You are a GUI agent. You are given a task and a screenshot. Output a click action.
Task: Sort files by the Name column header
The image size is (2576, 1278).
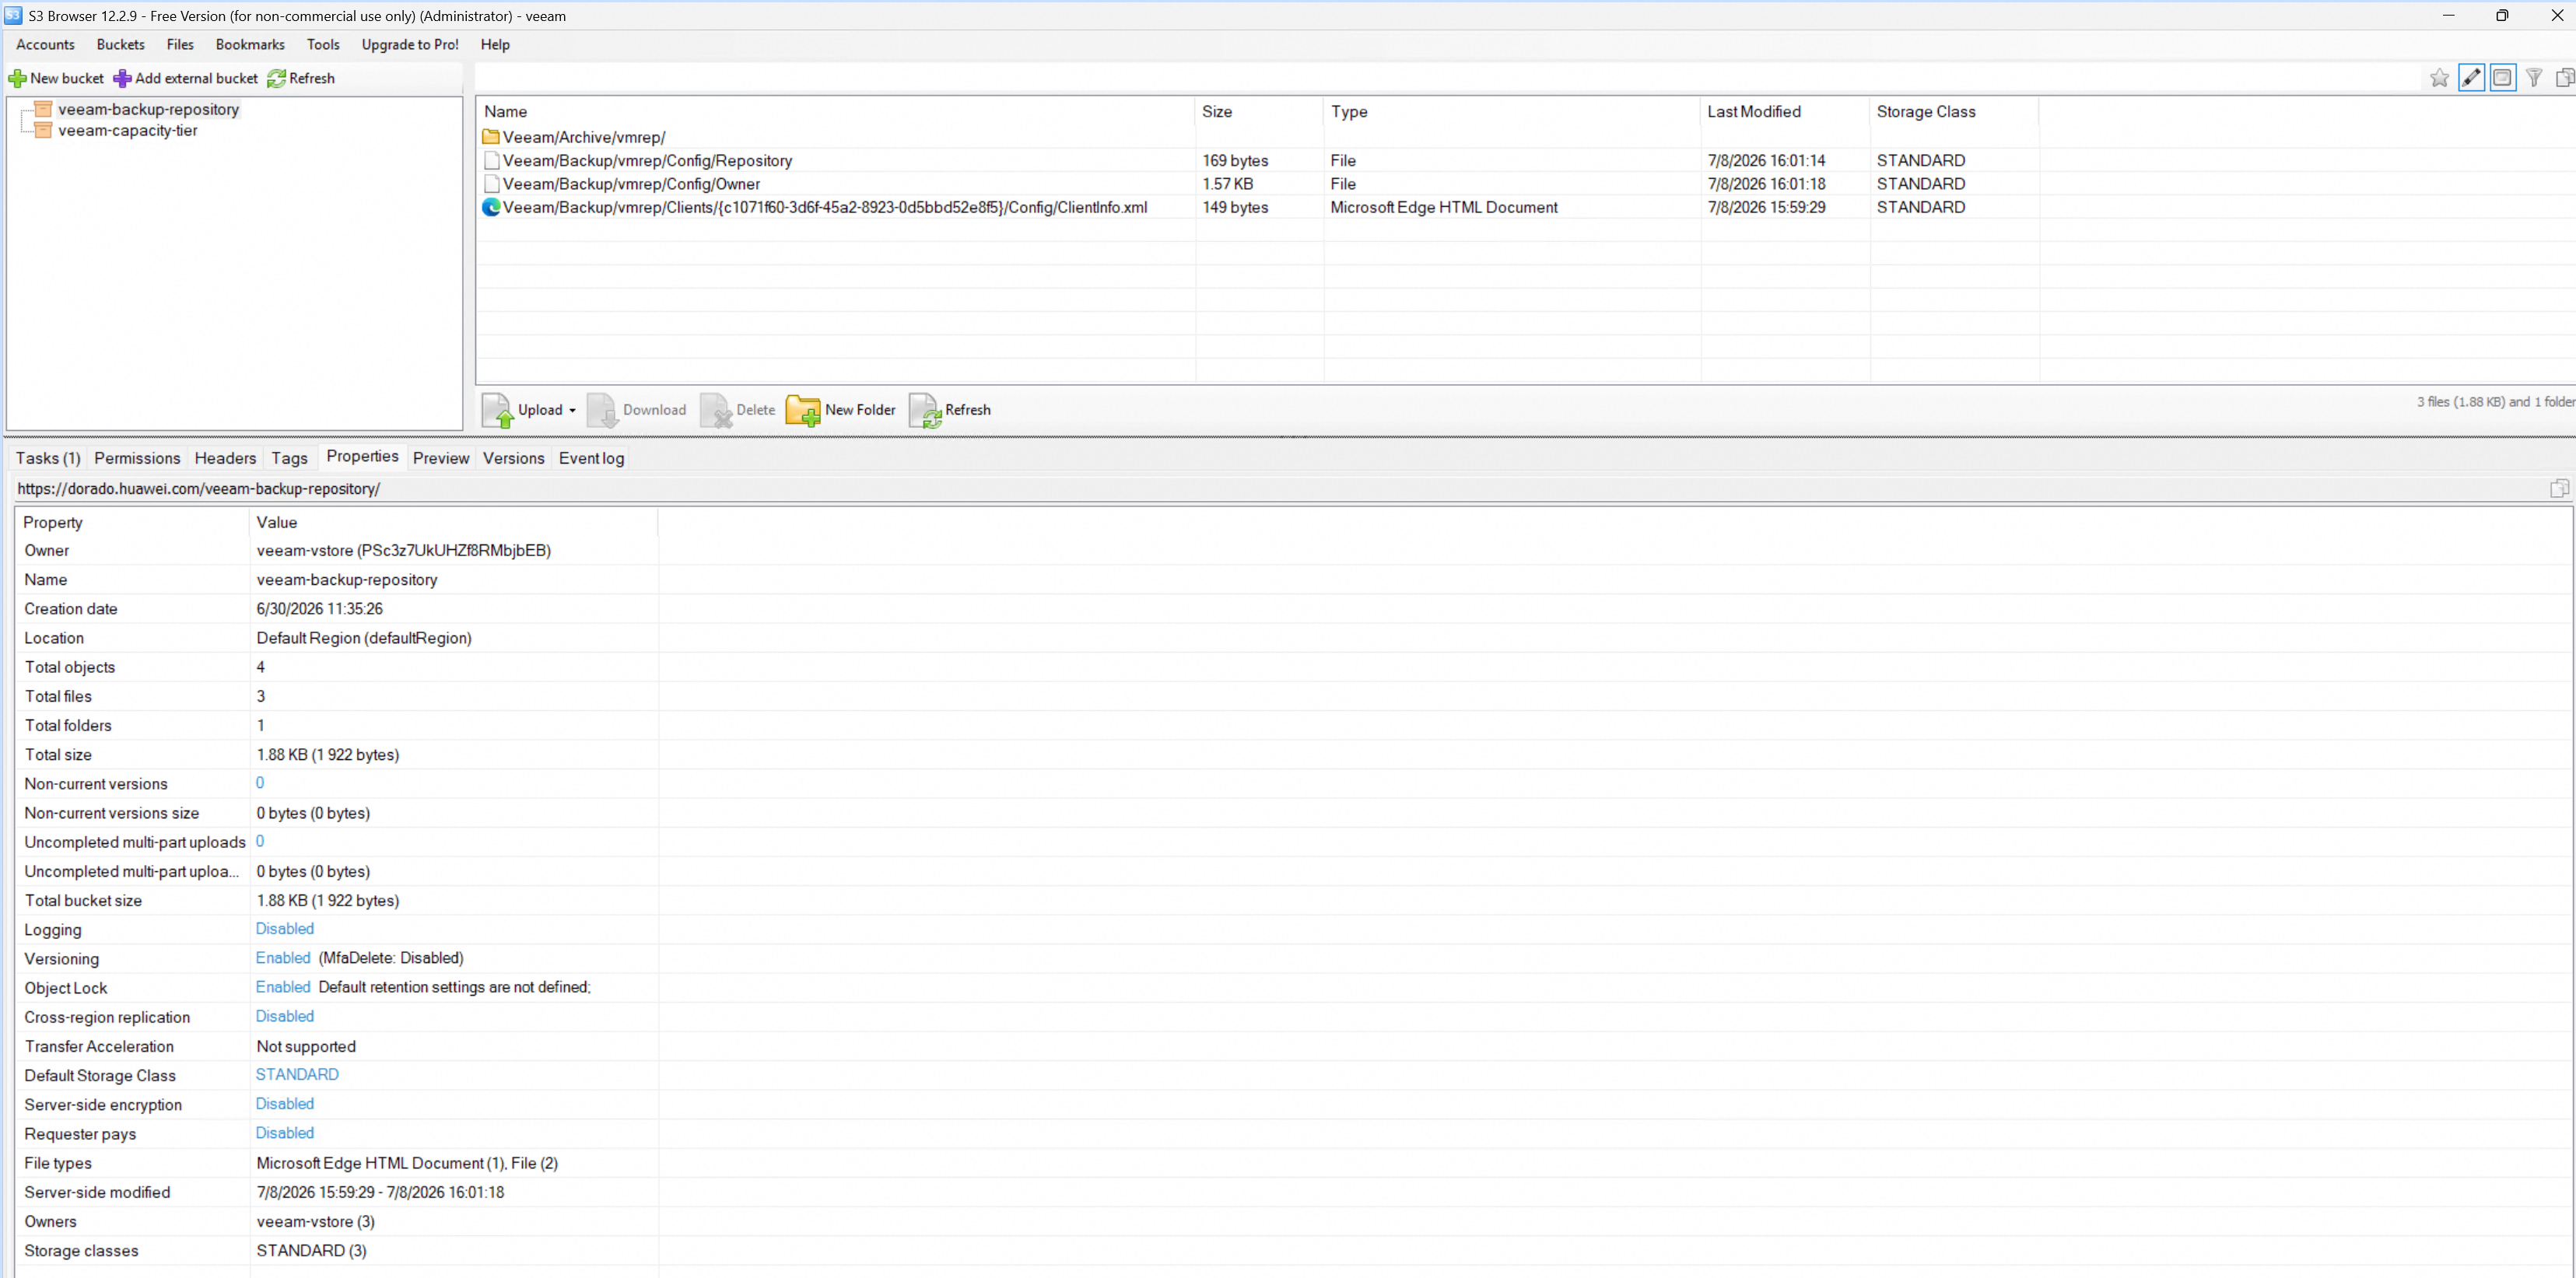[836, 112]
